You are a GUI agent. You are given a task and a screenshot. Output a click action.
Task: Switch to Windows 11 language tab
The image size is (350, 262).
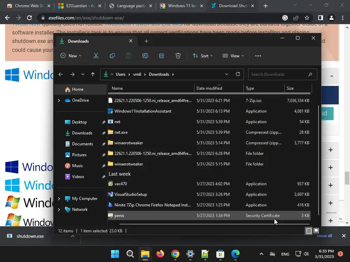click(181, 6)
